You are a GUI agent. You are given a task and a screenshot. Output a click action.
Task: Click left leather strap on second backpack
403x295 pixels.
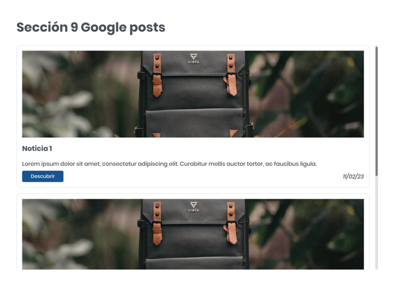[x=157, y=223]
